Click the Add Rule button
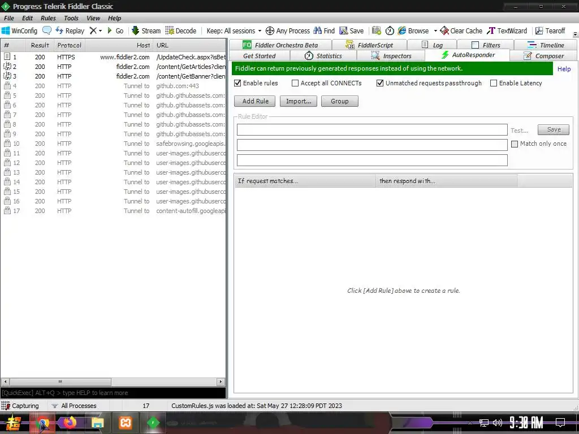The image size is (579, 434). coord(255,101)
